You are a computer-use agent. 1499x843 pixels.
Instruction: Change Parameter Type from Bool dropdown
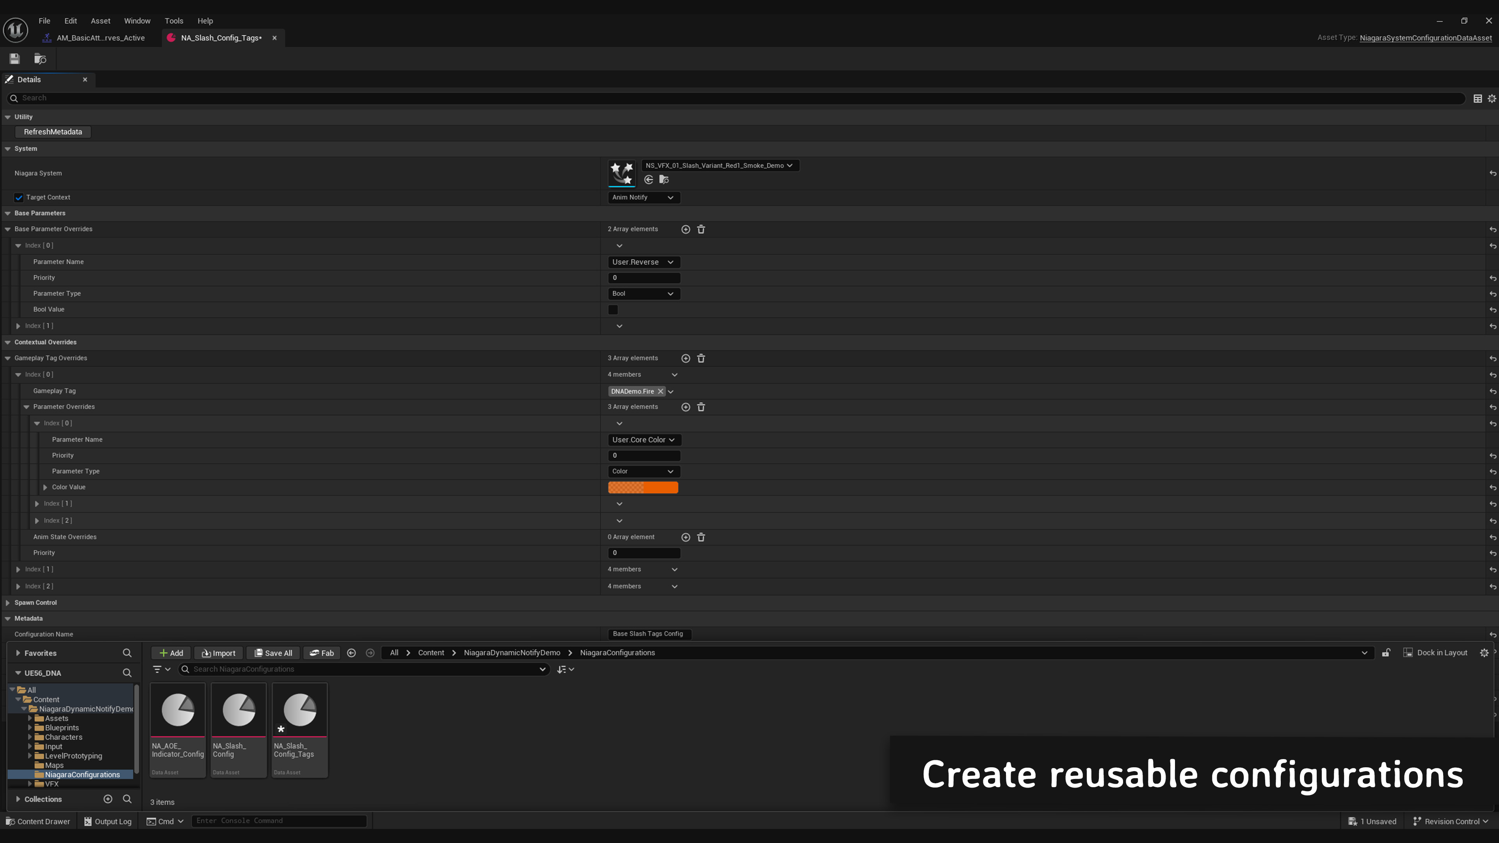click(644, 293)
